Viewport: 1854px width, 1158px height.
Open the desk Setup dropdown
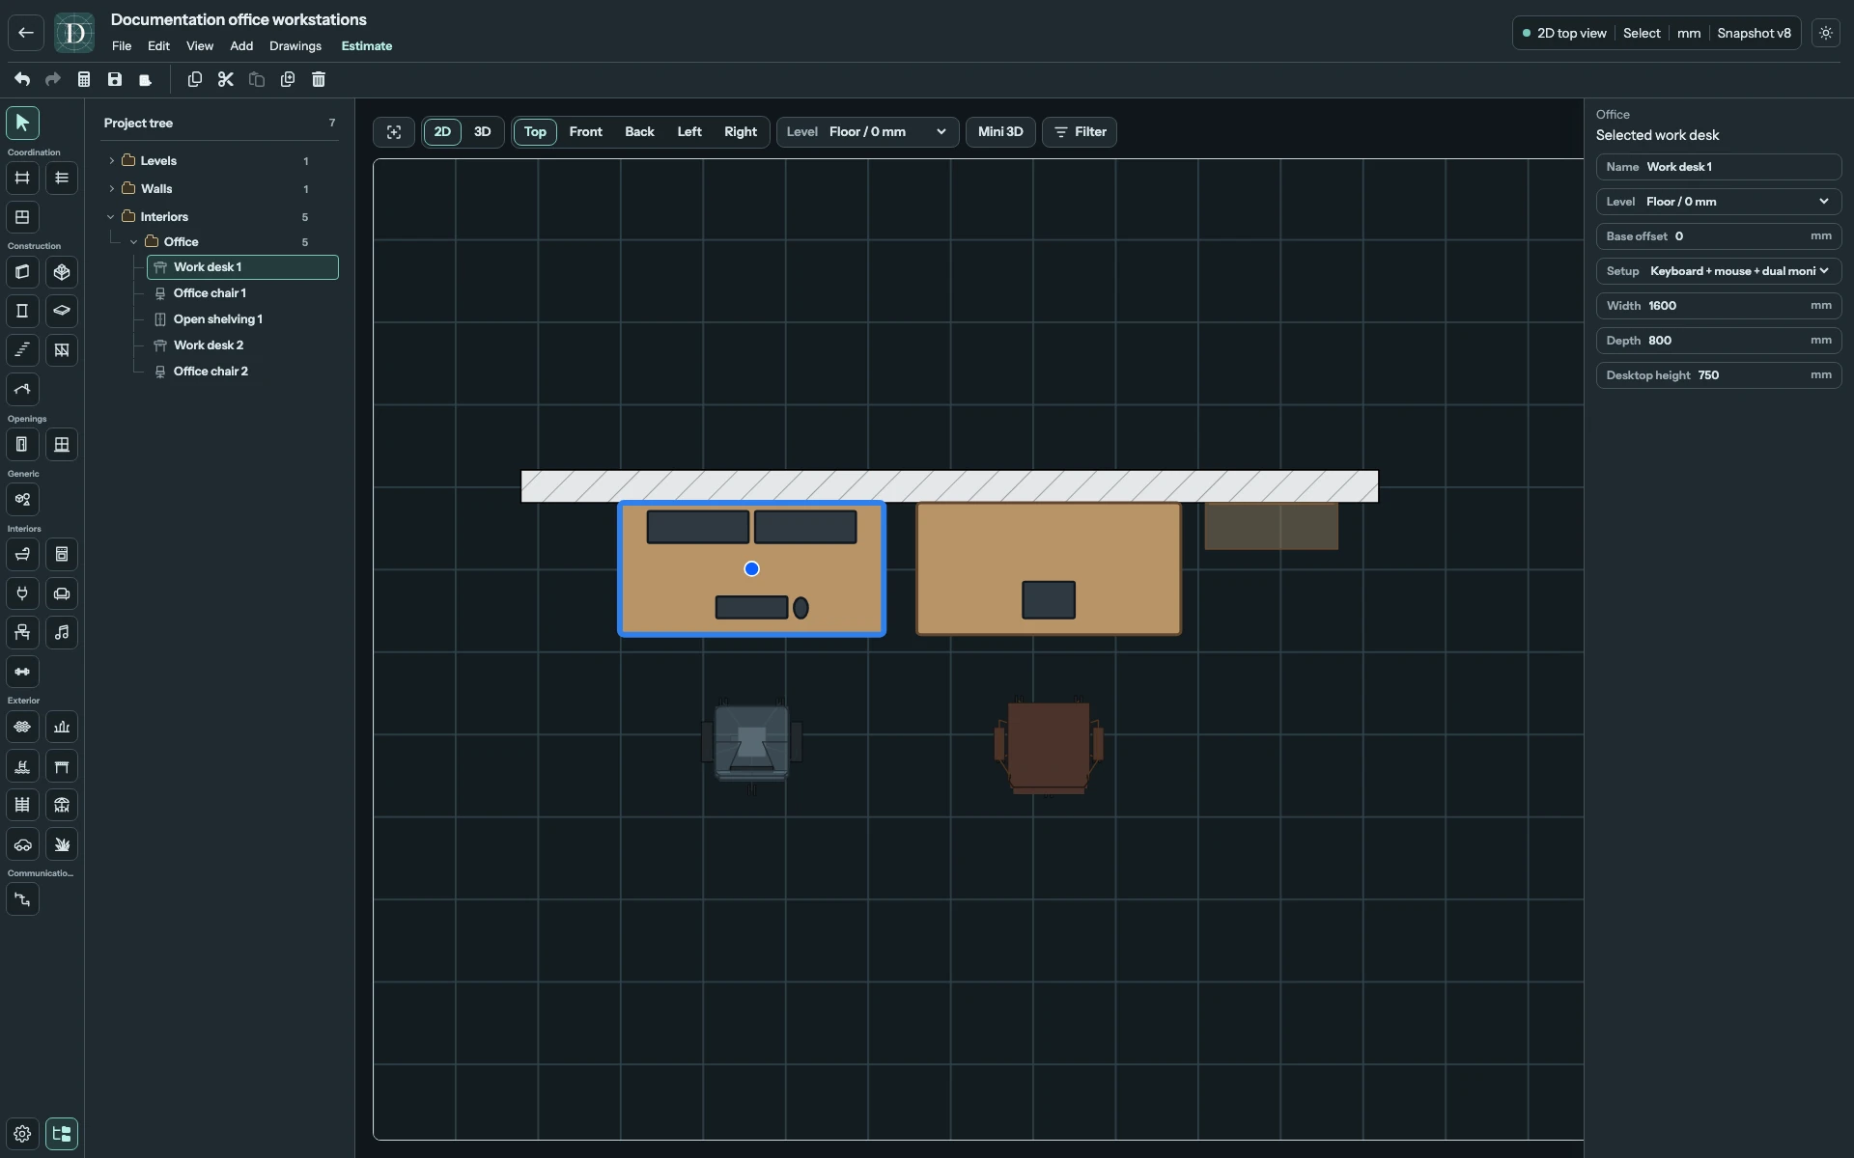1718,271
